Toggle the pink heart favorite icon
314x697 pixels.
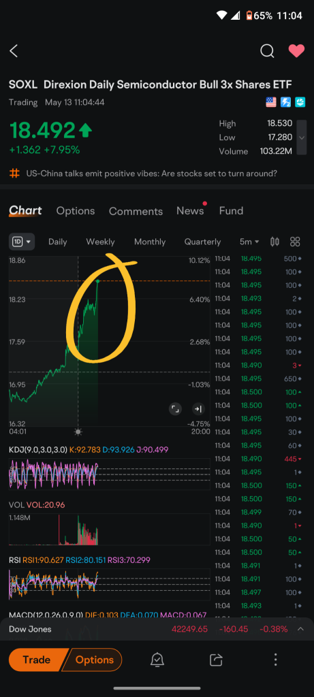tap(296, 51)
